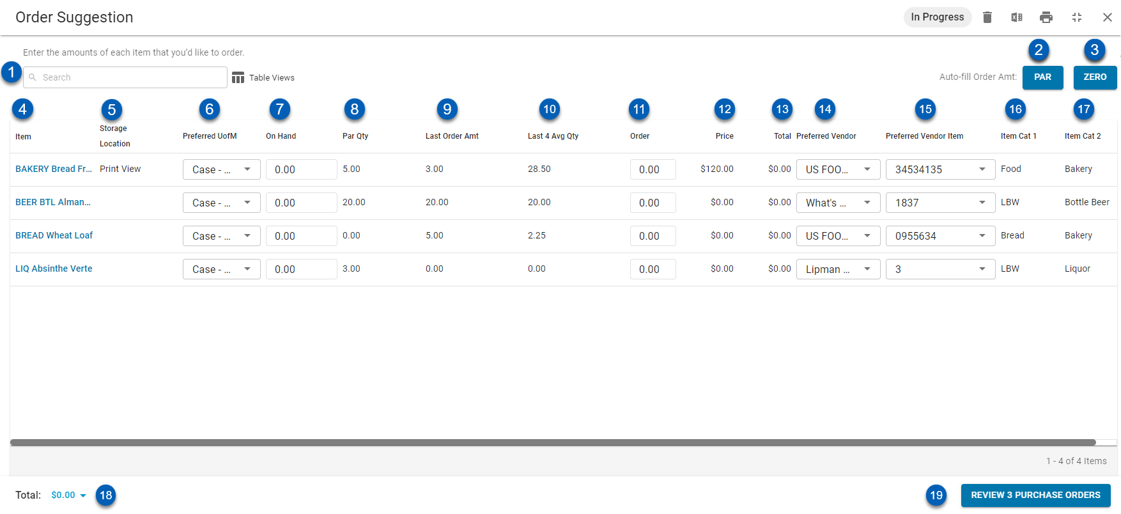Export the order to Excel
The image size is (1121, 514).
[x=1016, y=17]
